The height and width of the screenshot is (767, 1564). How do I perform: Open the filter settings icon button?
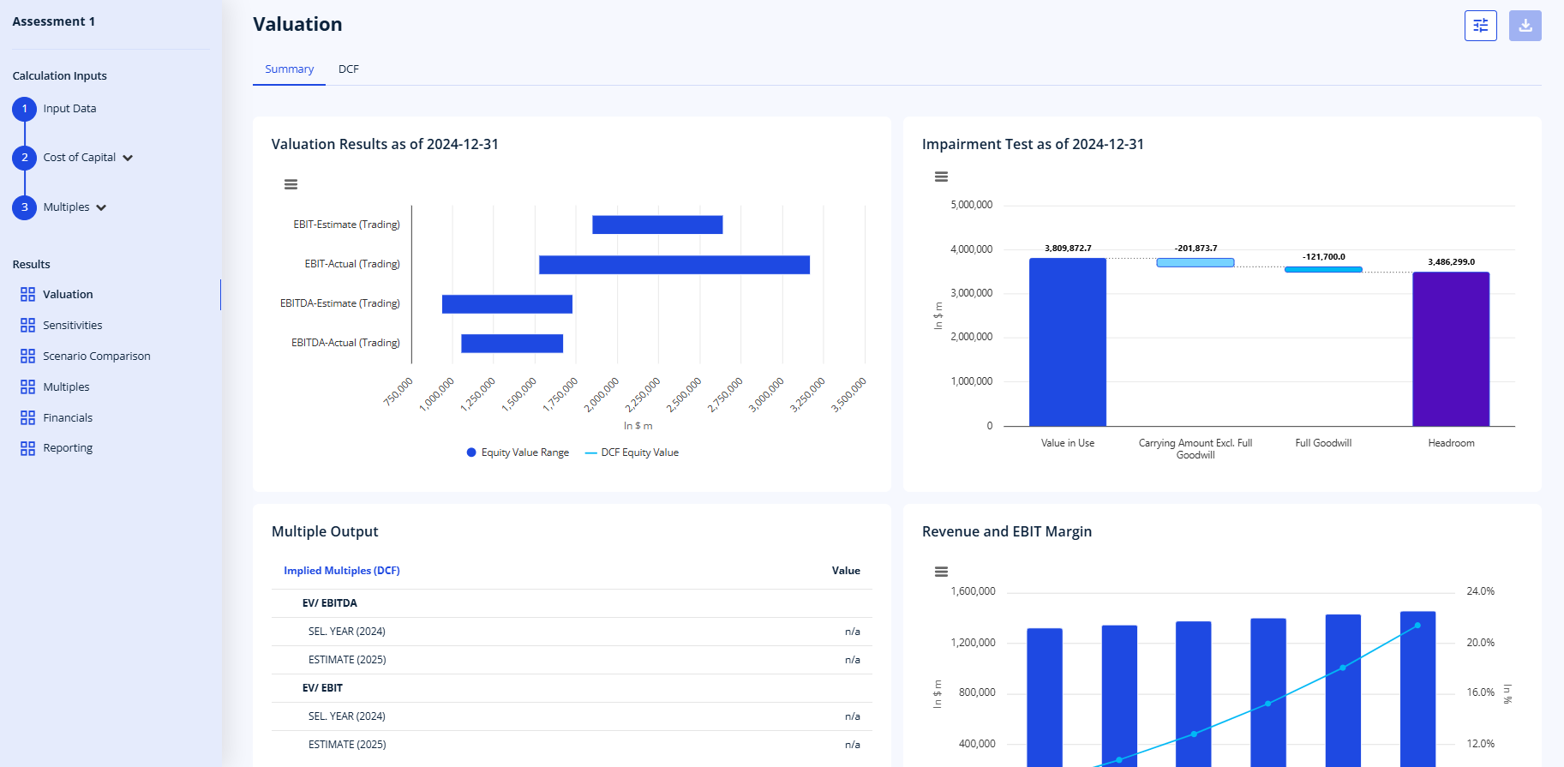pos(1480,26)
